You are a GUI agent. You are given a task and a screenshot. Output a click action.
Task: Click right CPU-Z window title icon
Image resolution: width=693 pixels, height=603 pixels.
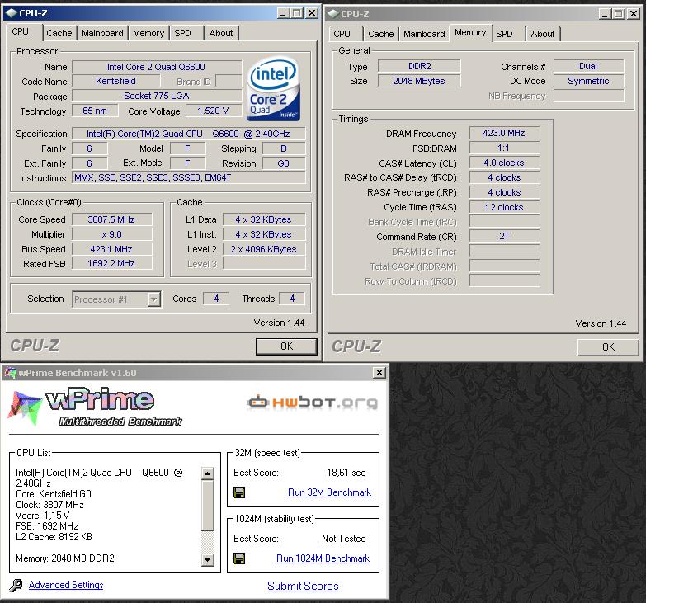coord(332,14)
